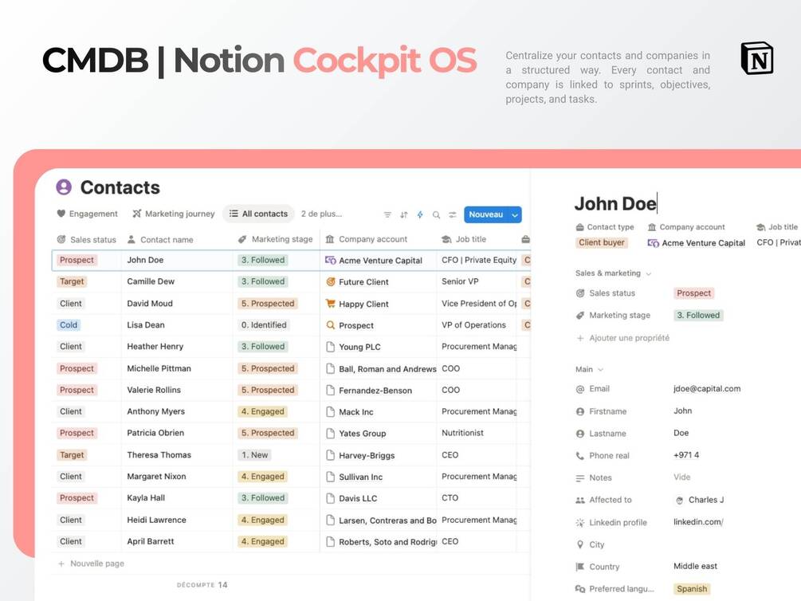Click the Middle east country value

tap(695, 566)
